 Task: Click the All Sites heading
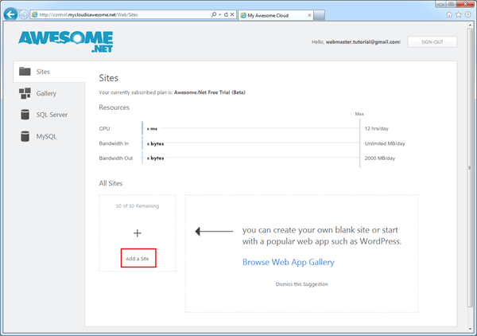pyautogui.click(x=111, y=183)
